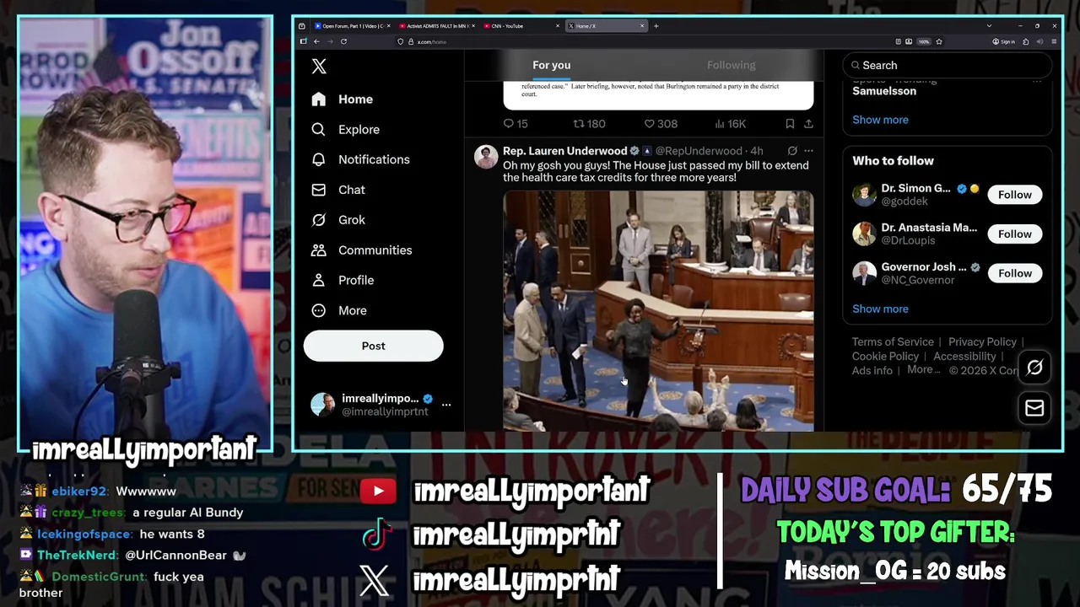This screenshot has height=607, width=1080.
Task: Show more Who to follow suggestions
Action: point(880,309)
